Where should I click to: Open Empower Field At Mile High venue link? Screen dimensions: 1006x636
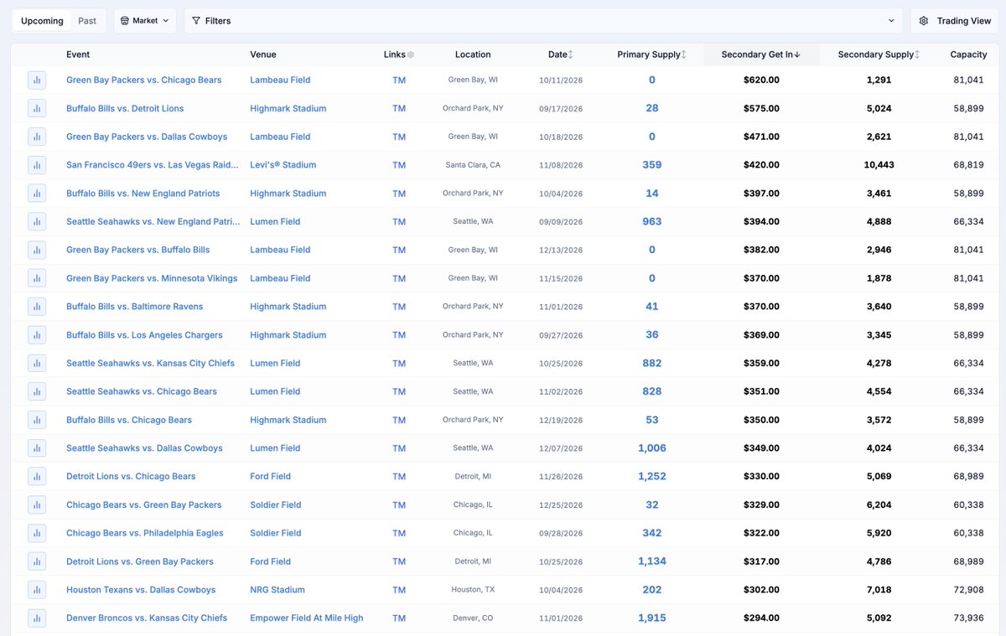(x=307, y=618)
